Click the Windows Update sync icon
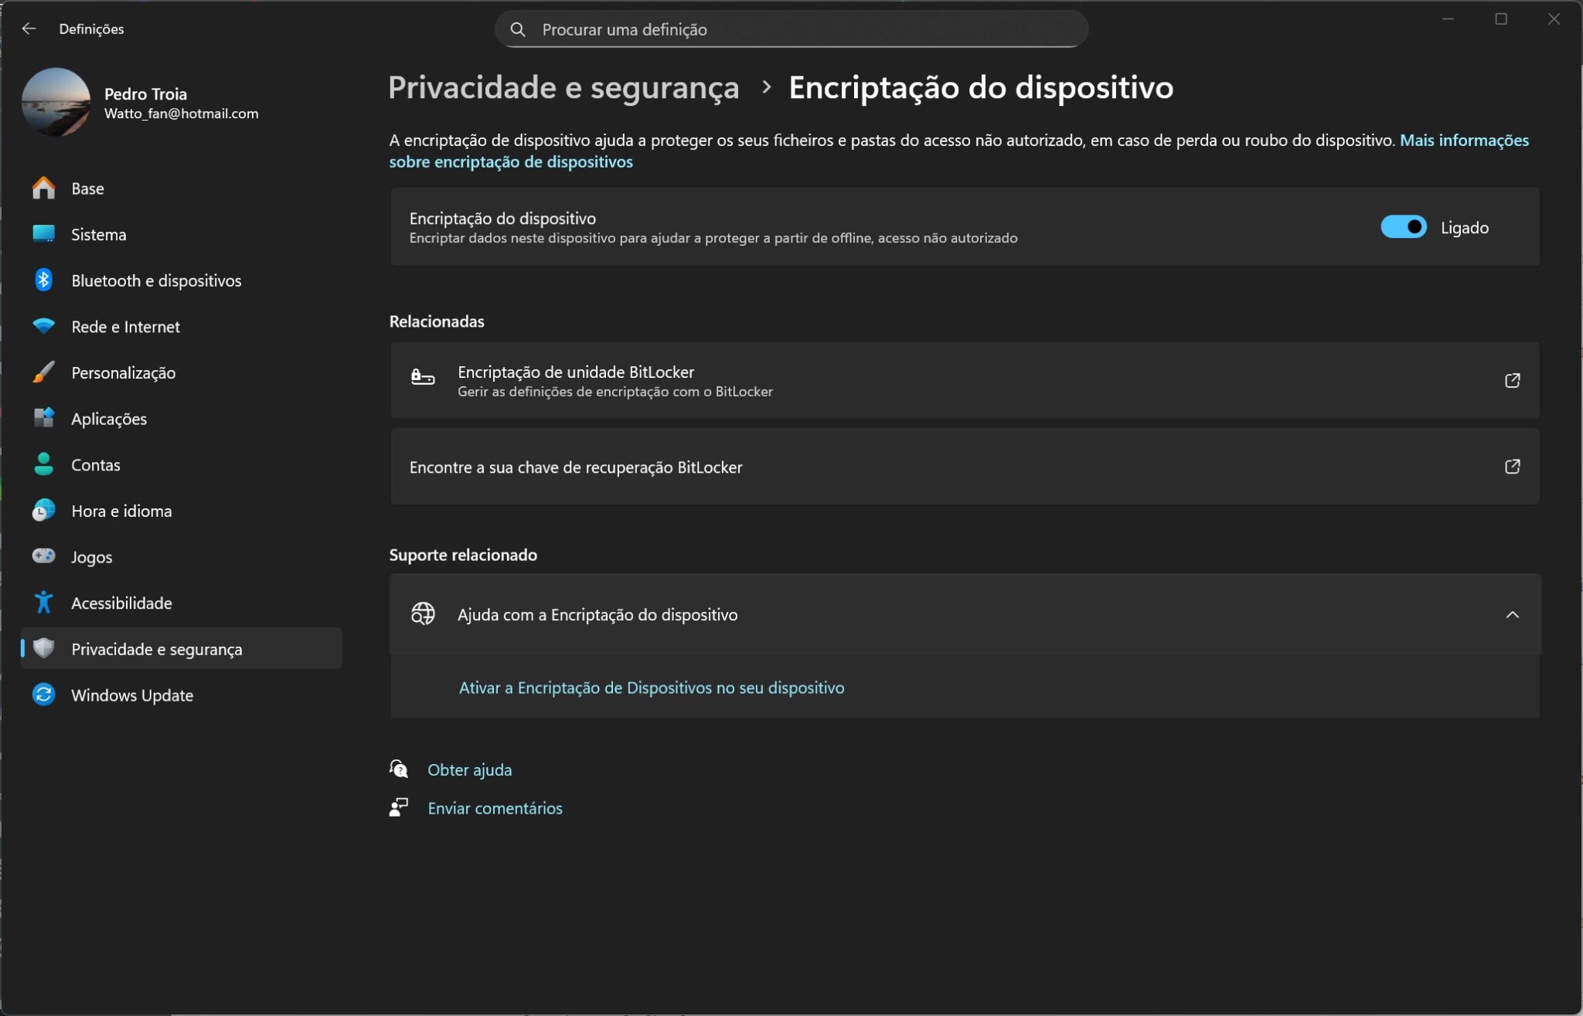Image resolution: width=1583 pixels, height=1016 pixels. 43,695
